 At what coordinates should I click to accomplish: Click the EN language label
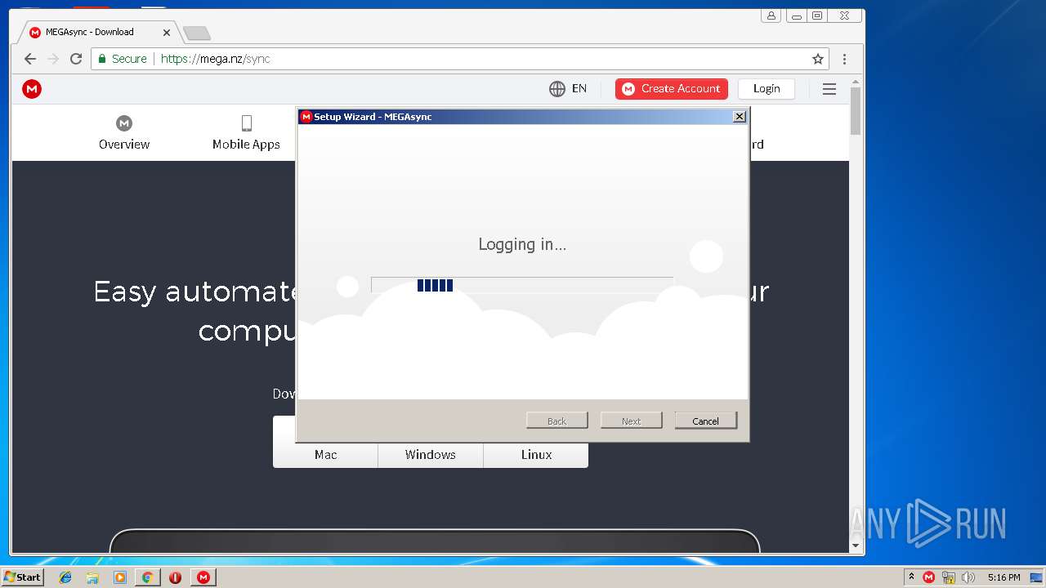579,89
